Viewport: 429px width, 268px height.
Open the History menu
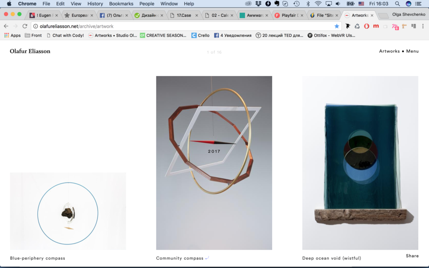95,4
